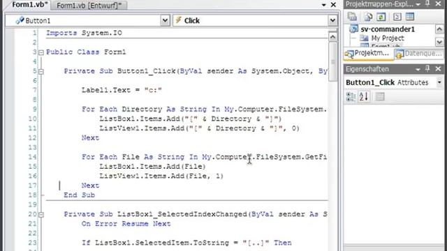This screenshot has width=447, height=251.
Task: Collapse the Button1_Click Sub outline
Action: click(41, 71)
